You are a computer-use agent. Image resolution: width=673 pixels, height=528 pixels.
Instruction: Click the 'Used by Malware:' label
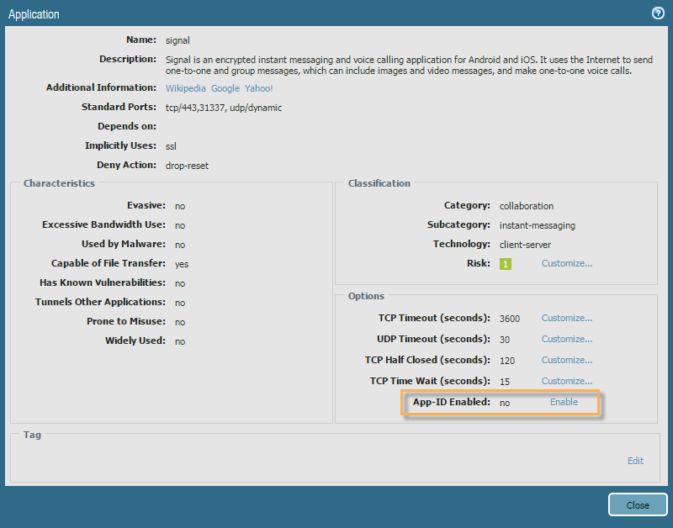(124, 244)
